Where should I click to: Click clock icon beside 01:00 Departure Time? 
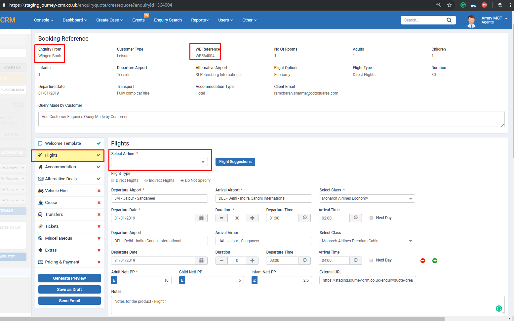pyautogui.click(x=304, y=218)
